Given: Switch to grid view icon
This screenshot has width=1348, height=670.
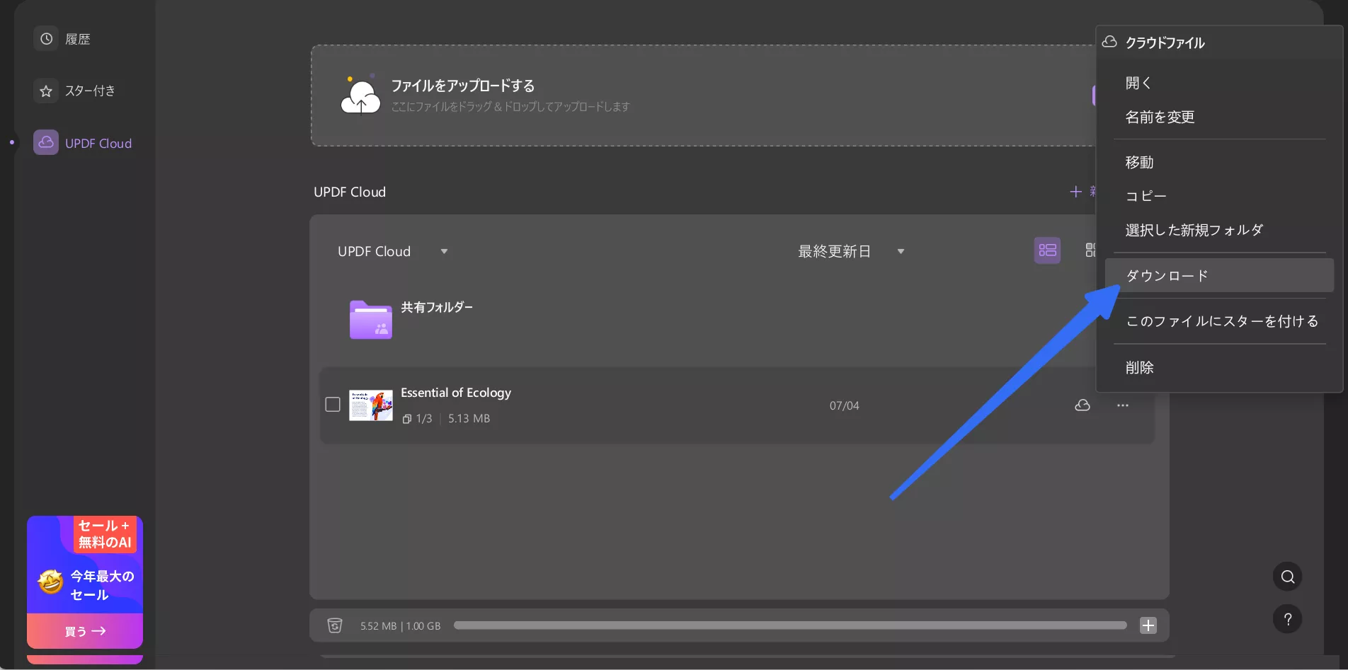Looking at the screenshot, I should pos(1090,250).
